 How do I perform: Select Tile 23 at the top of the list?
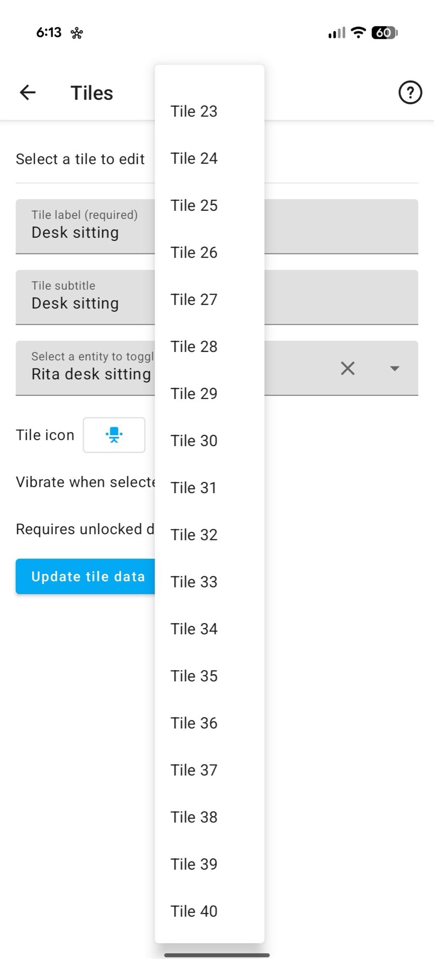194,111
